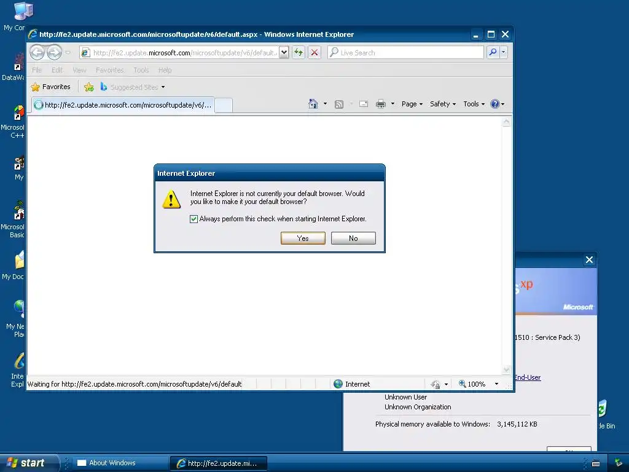Viewport: 629px width, 472px height.
Task: Open the Home button dropdown arrow
Action: pyautogui.click(x=326, y=104)
